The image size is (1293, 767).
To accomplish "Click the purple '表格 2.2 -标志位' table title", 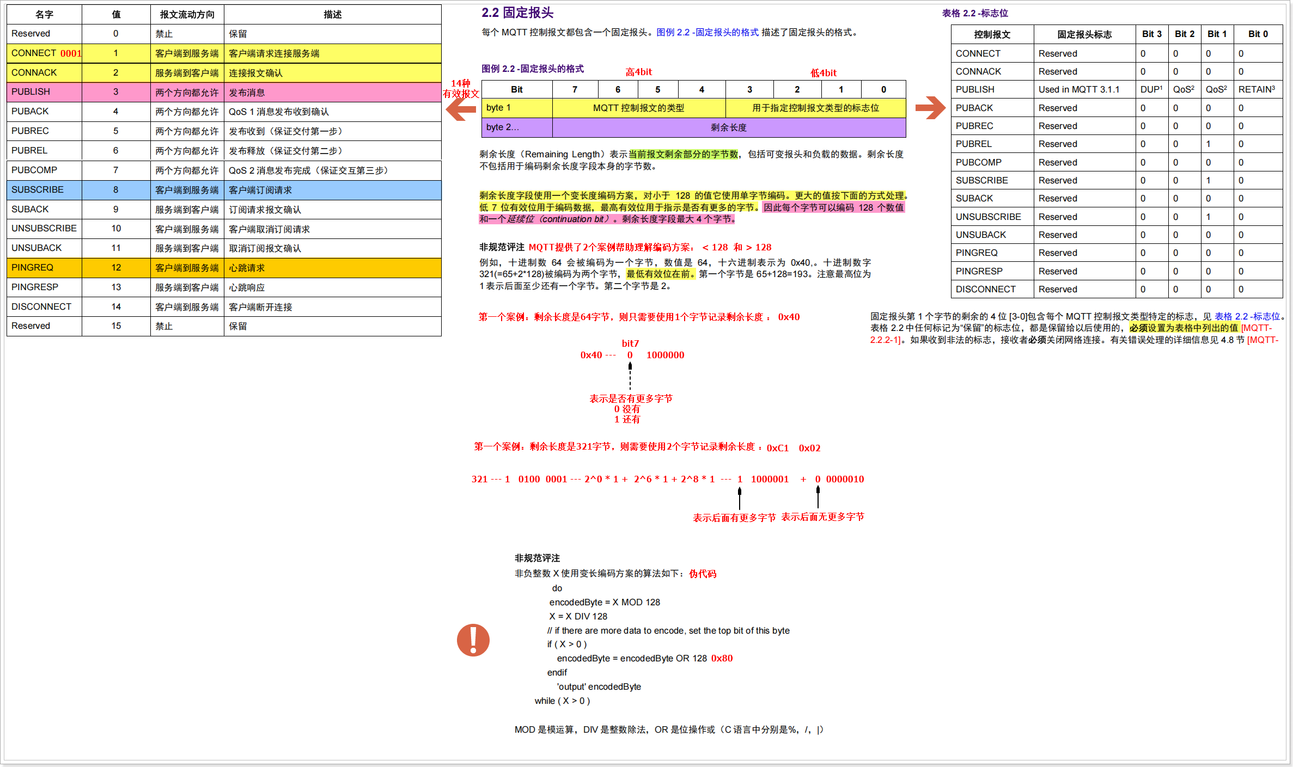I will pos(975,13).
